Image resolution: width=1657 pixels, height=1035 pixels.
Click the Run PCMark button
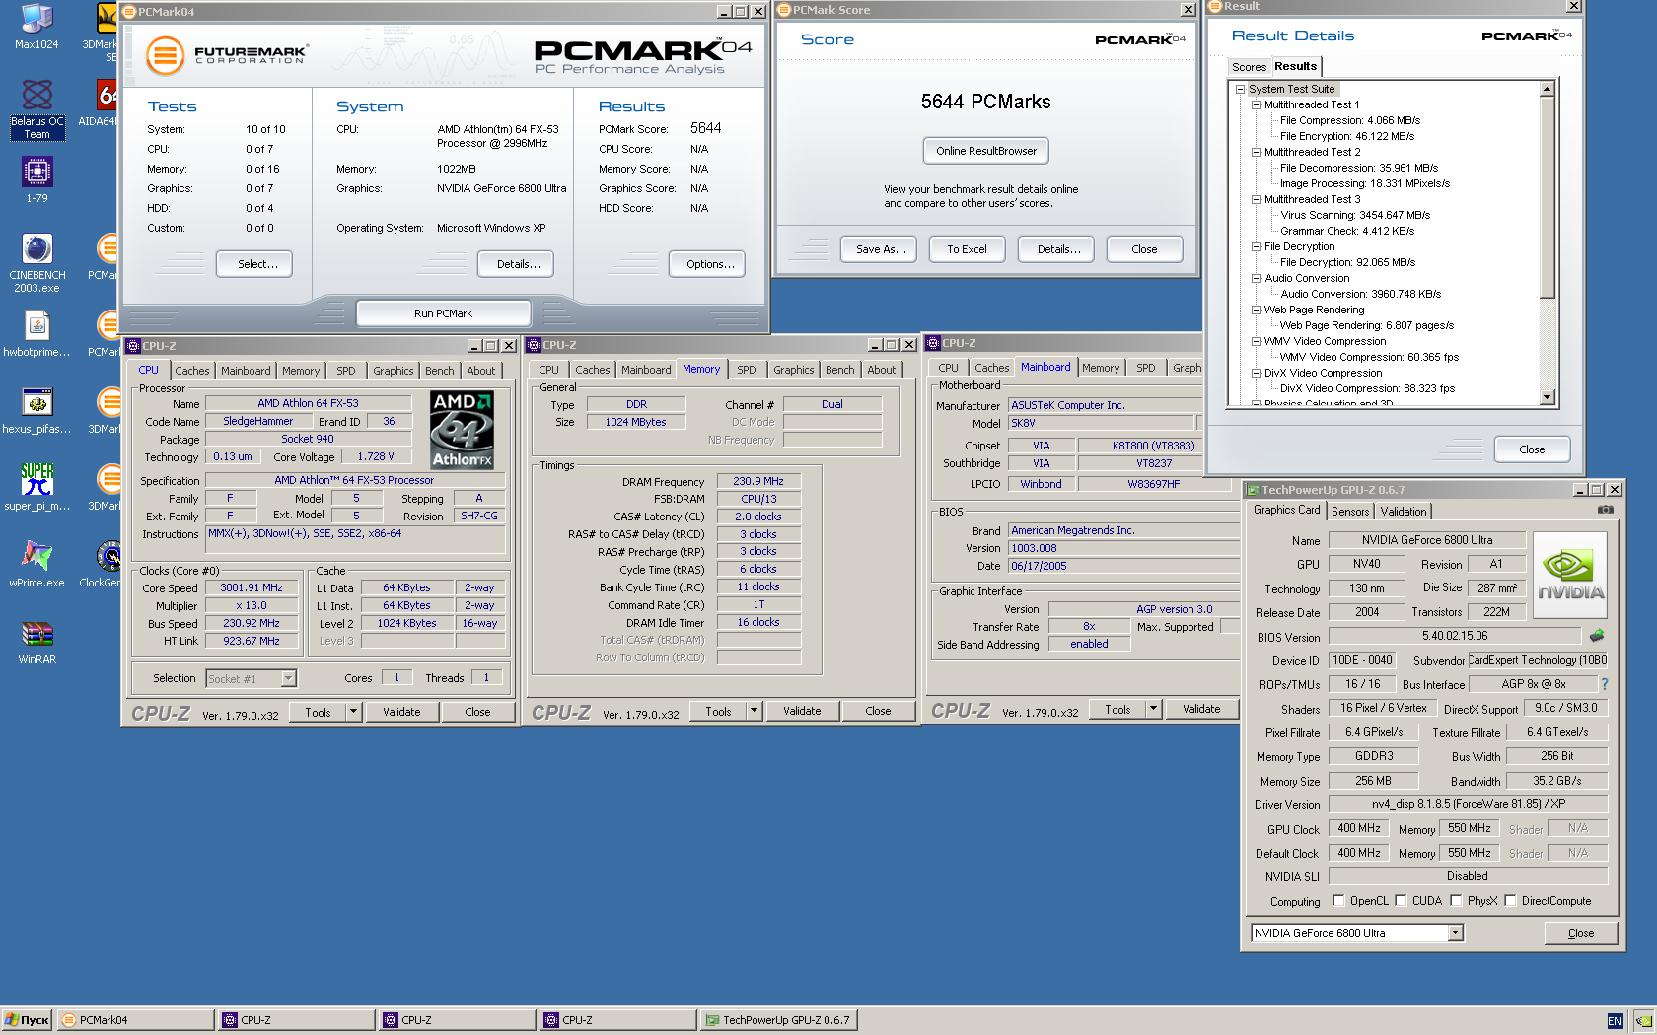tap(443, 313)
